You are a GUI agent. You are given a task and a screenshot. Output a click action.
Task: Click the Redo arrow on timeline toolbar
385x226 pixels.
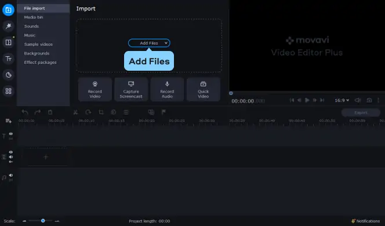[x=38, y=112]
